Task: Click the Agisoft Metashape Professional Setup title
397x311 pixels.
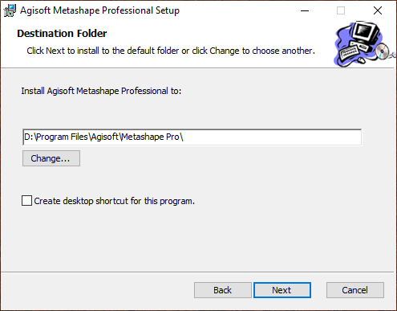Action: [99, 10]
